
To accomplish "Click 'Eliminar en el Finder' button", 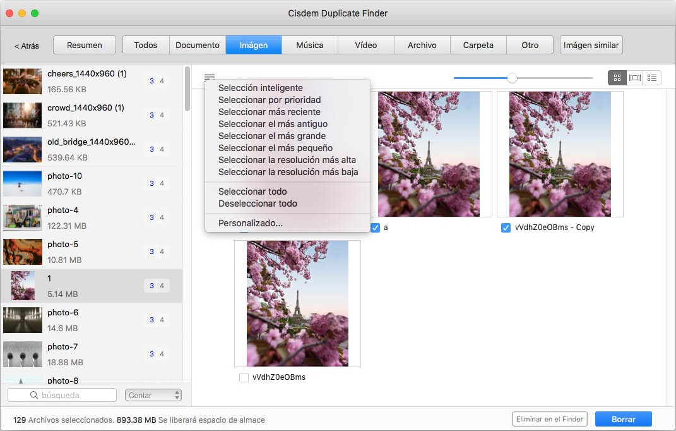I will [549, 419].
